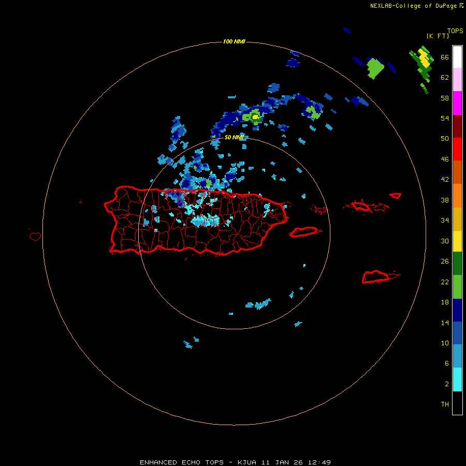Screen dimensions: 466x466
Task: Click the "TOPS" legend heading
Action: (455, 31)
